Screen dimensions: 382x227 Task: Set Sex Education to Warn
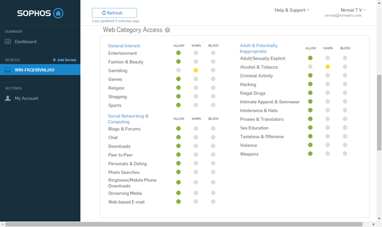click(x=328, y=127)
